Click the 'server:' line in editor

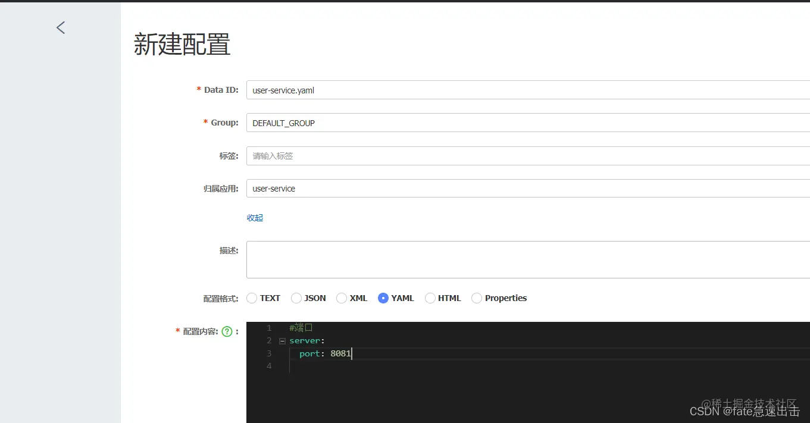pos(307,341)
